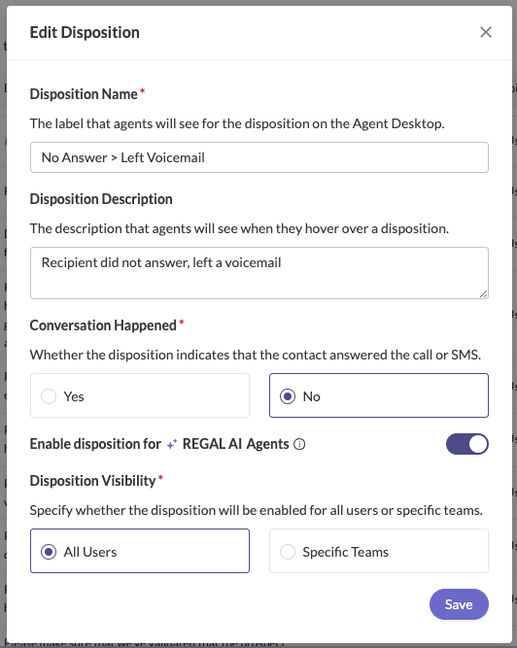Disable disposition for REGAL AI Agents switch
Image resolution: width=517 pixels, height=648 pixels.
click(x=467, y=444)
